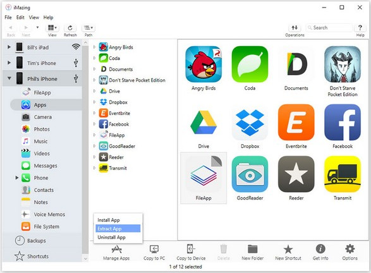The width and height of the screenshot is (371, 273).
Task: Click the Search input field
Action: (329, 28)
